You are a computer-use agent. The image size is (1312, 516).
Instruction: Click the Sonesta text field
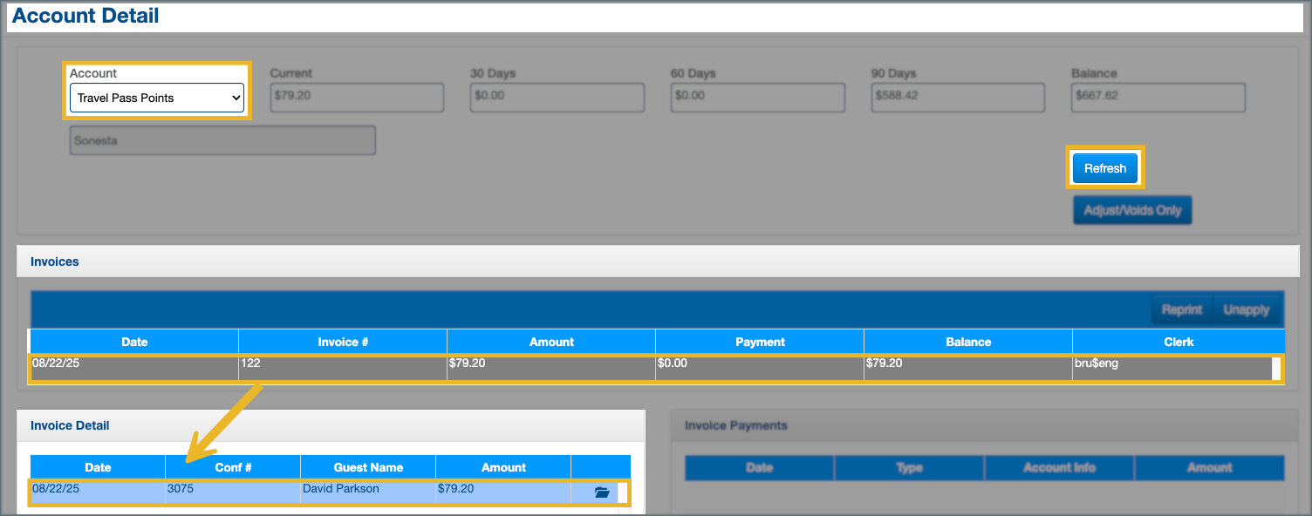[222, 140]
